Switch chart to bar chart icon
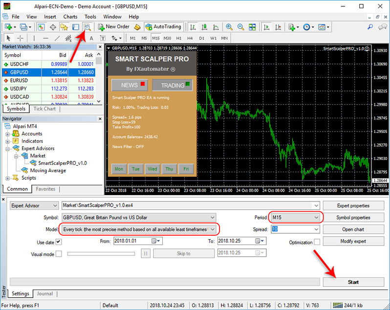 [193, 27]
